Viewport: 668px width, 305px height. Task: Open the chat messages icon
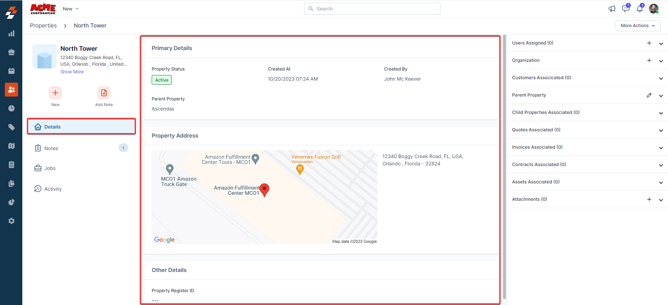coord(626,9)
